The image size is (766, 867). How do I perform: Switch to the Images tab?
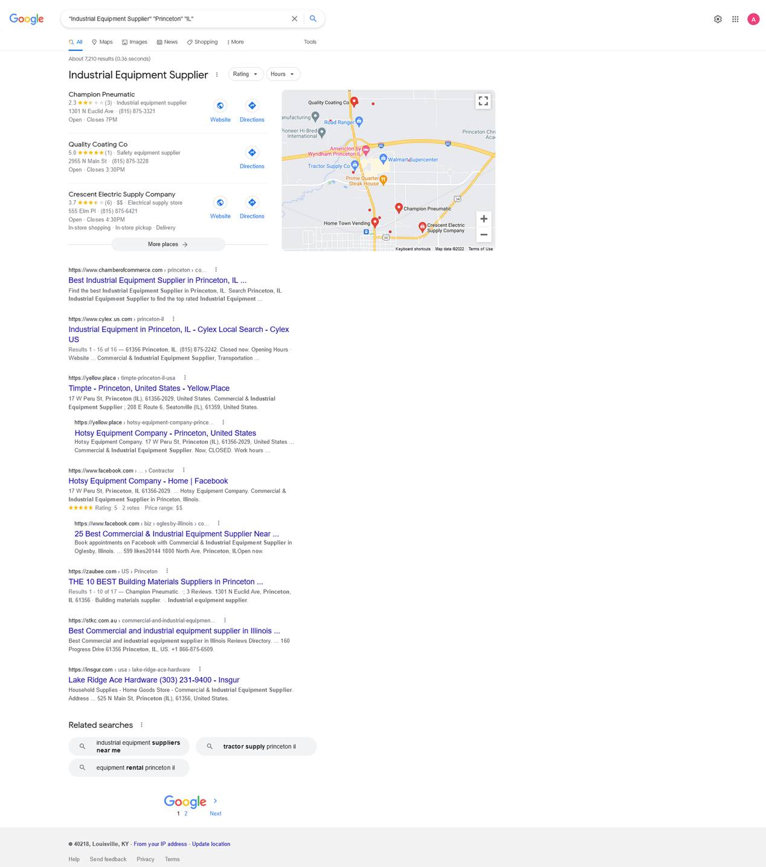click(x=134, y=42)
